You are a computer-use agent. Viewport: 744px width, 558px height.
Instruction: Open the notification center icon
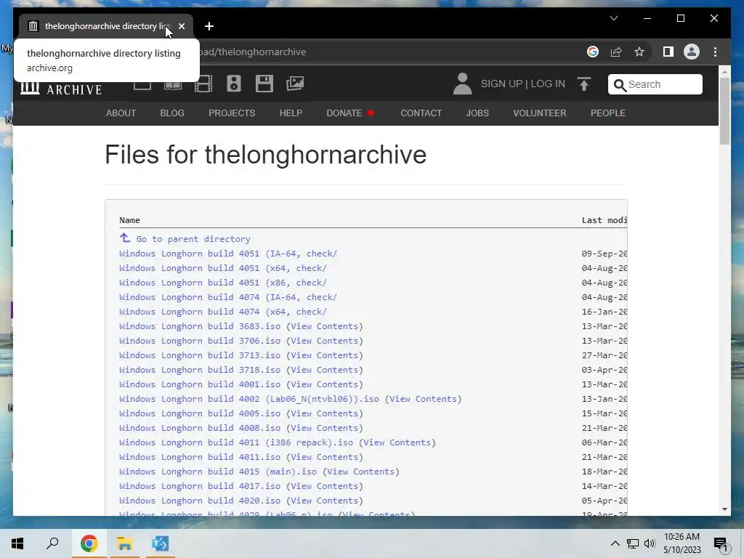[x=721, y=544]
